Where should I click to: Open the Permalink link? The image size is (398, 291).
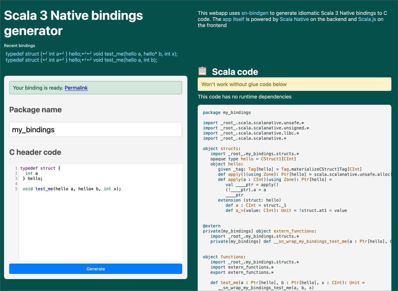[76, 88]
